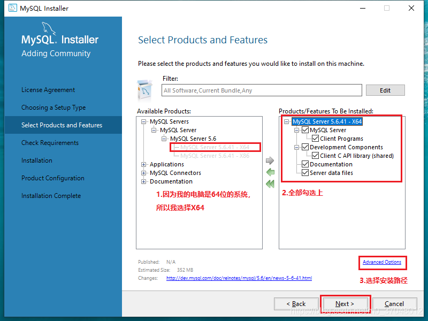
Task: Go to License Agreement step
Action: [48, 90]
